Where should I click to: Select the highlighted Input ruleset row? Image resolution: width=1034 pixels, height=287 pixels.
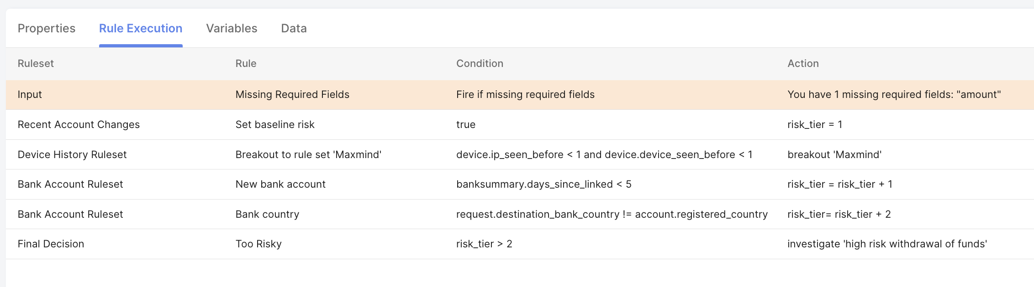30,94
